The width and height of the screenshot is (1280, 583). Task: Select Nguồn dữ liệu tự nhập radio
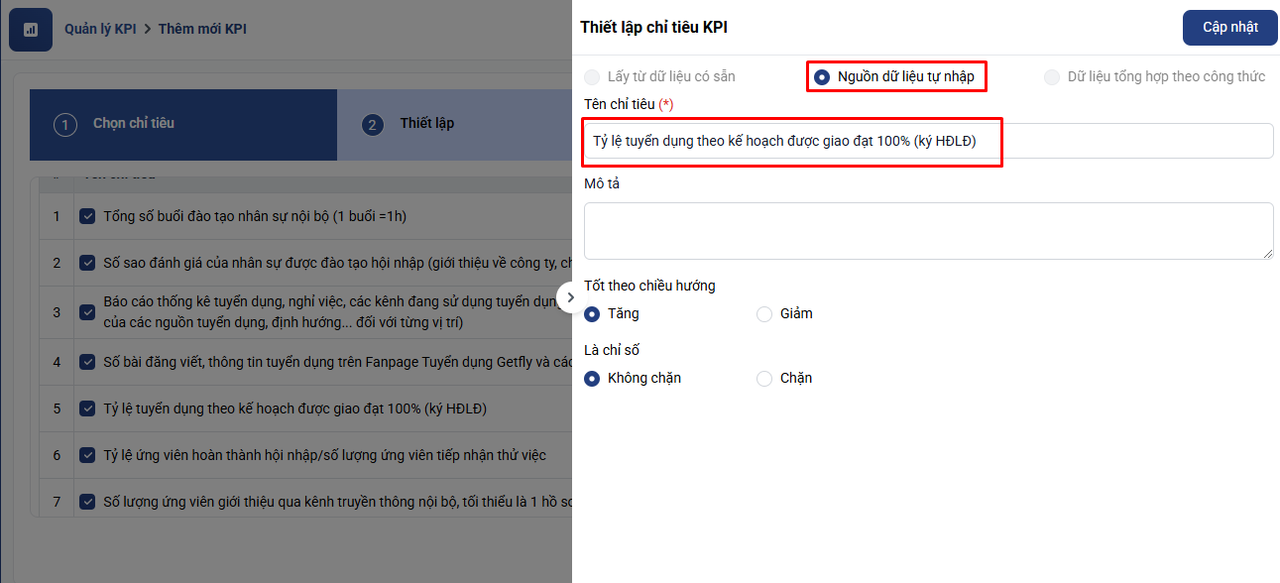(x=822, y=77)
